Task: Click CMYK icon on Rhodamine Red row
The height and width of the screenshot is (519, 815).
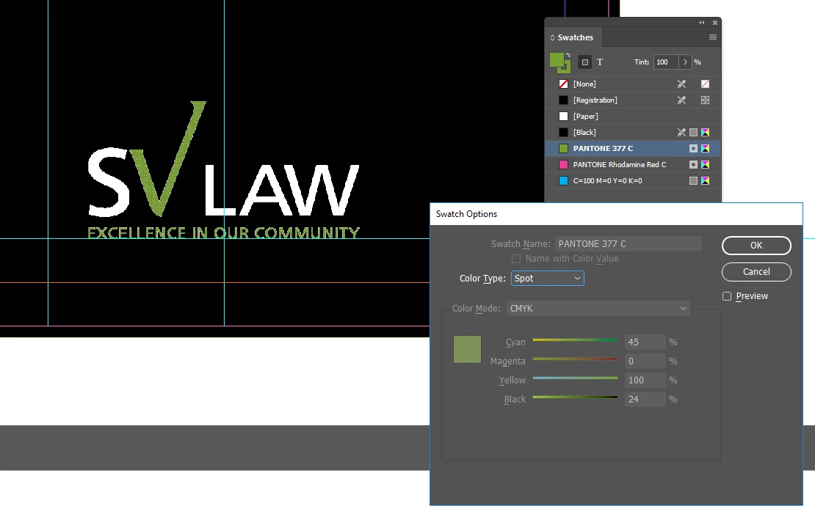Action: pos(706,164)
